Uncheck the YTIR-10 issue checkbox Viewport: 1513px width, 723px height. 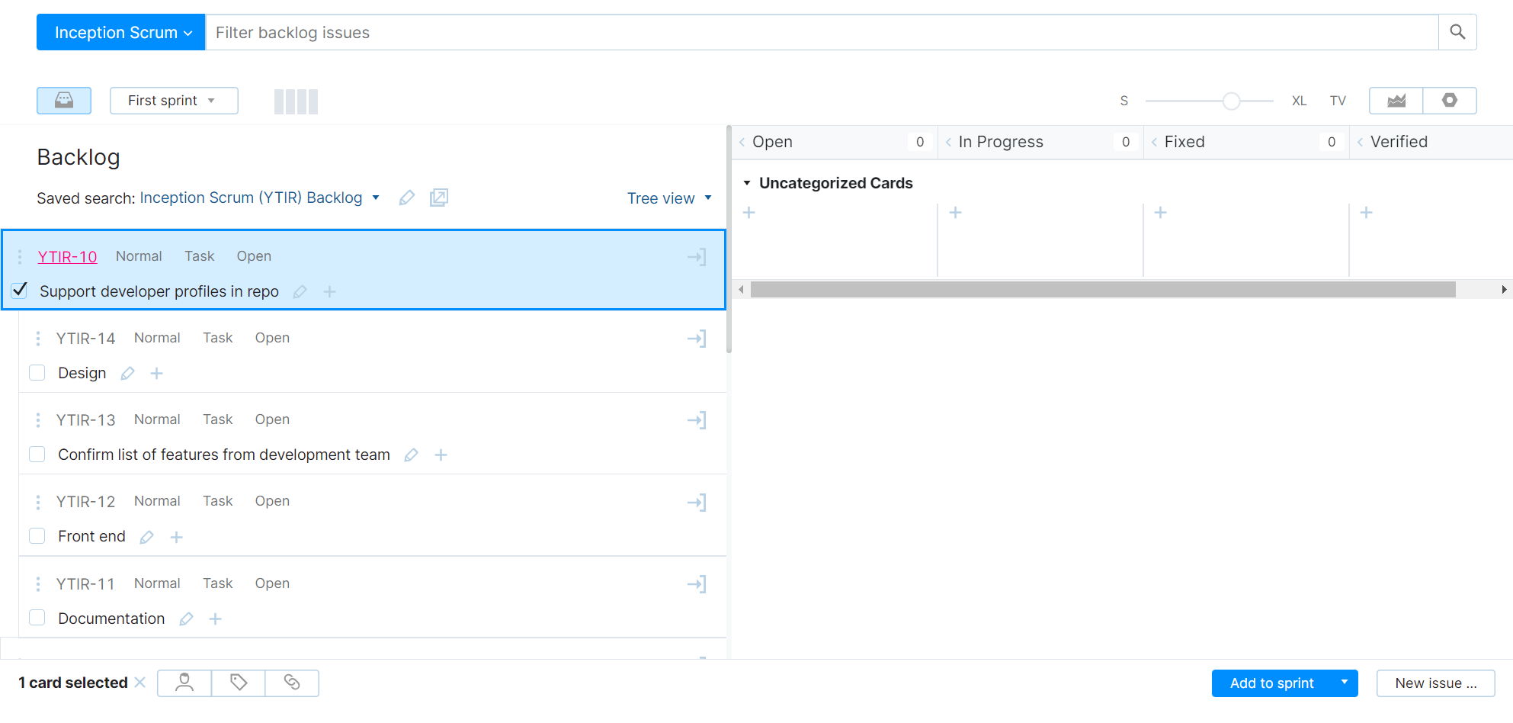tap(20, 291)
